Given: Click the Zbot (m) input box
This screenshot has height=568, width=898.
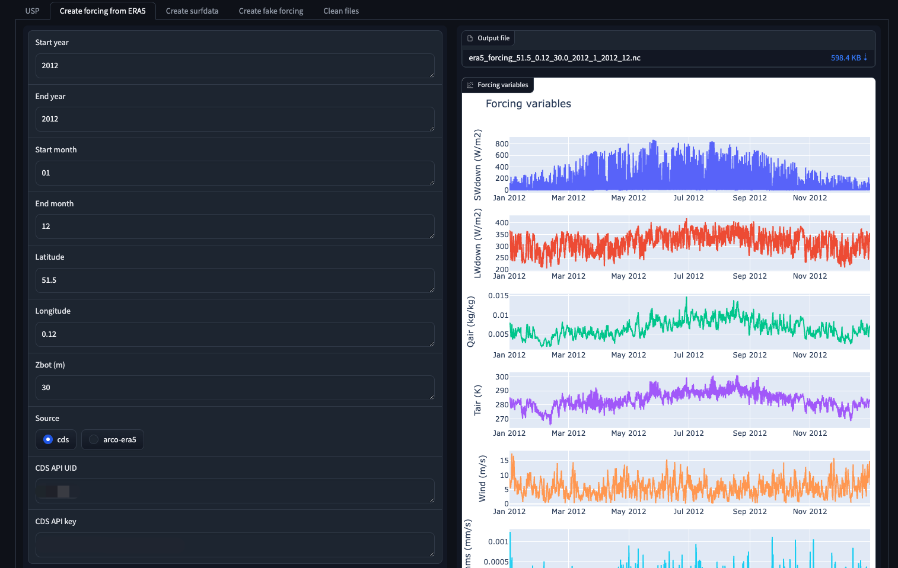Looking at the screenshot, I should [235, 388].
